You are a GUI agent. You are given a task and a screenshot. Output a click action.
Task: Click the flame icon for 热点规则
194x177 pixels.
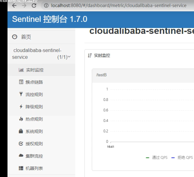(x=21, y=119)
